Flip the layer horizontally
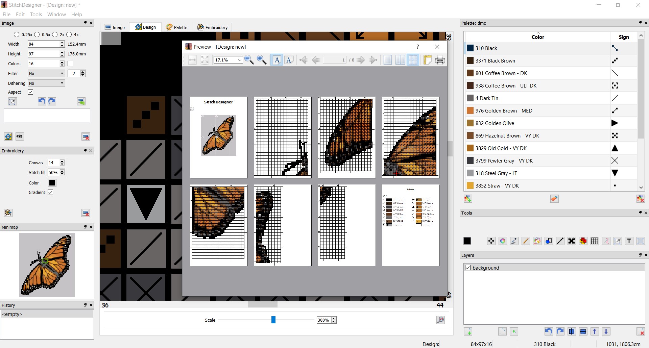649x348 pixels. coord(572,331)
